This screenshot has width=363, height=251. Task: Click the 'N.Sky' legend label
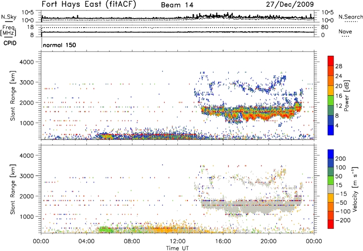[9, 17]
